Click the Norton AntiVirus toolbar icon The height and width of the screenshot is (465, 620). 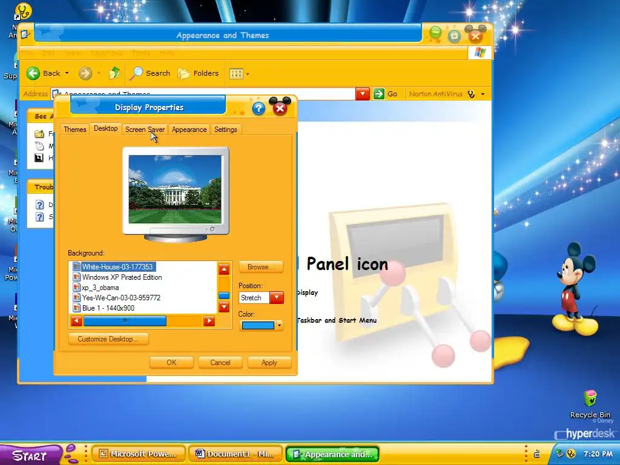click(471, 94)
